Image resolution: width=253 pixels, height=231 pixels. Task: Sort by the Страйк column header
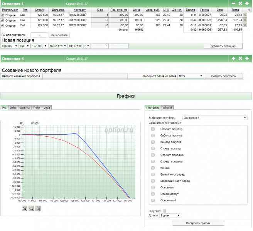[40, 10]
